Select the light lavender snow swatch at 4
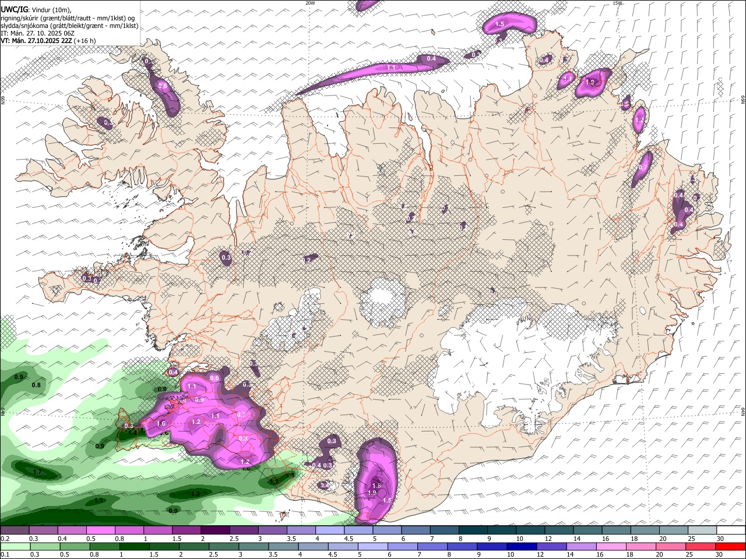746x559 pixels. click(x=330, y=530)
